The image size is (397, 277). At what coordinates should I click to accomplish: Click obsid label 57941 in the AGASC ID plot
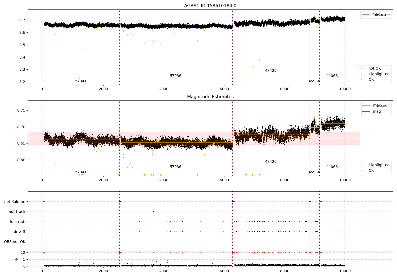click(81, 81)
